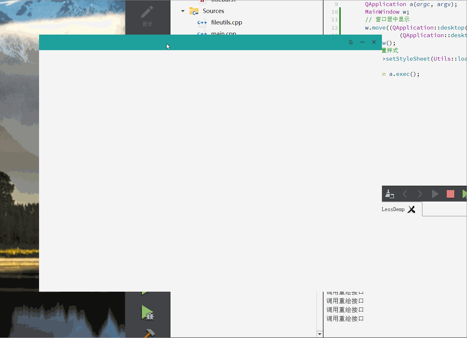This screenshot has height=338, width=467.
Task: Start debugging with the green arrow and bug icon
Action: click(x=148, y=314)
